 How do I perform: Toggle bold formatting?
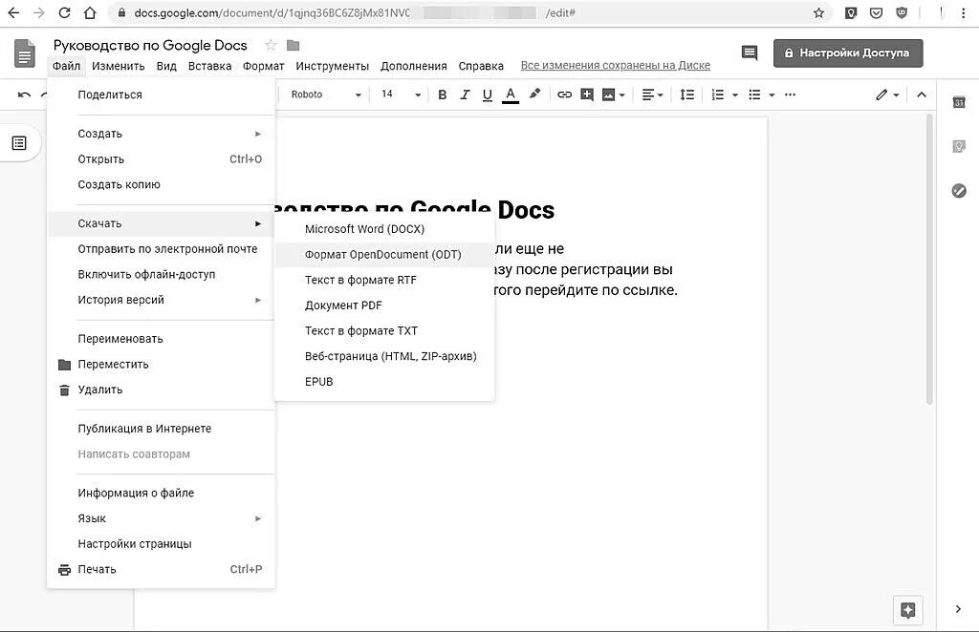(x=442, y=95)
